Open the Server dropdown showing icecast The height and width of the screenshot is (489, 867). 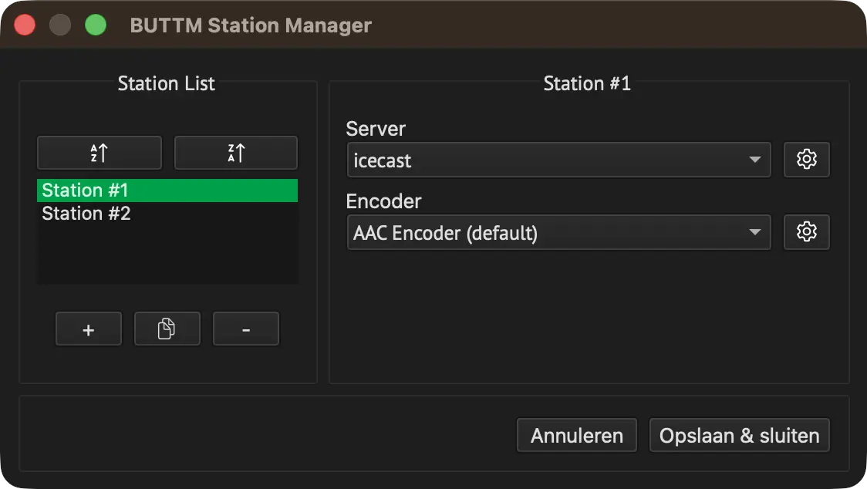click(x=558, y=160)
